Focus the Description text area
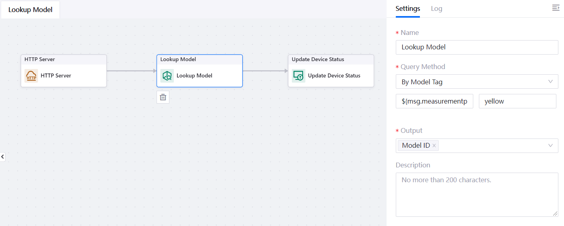The width and height of the screenshot is (564, 226). 476,194
